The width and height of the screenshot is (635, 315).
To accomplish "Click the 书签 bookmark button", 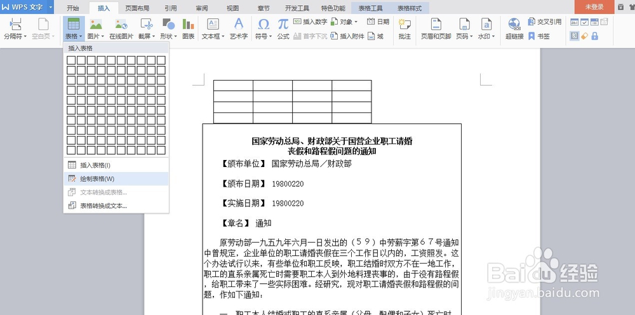I will 539,36.
